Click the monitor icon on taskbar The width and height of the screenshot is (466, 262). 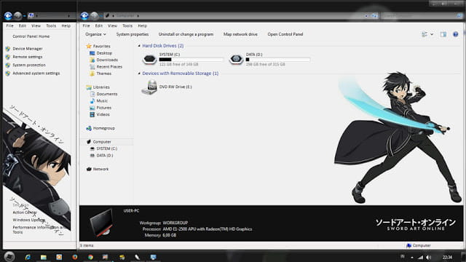pyautogui.click(x=153, y=257)
